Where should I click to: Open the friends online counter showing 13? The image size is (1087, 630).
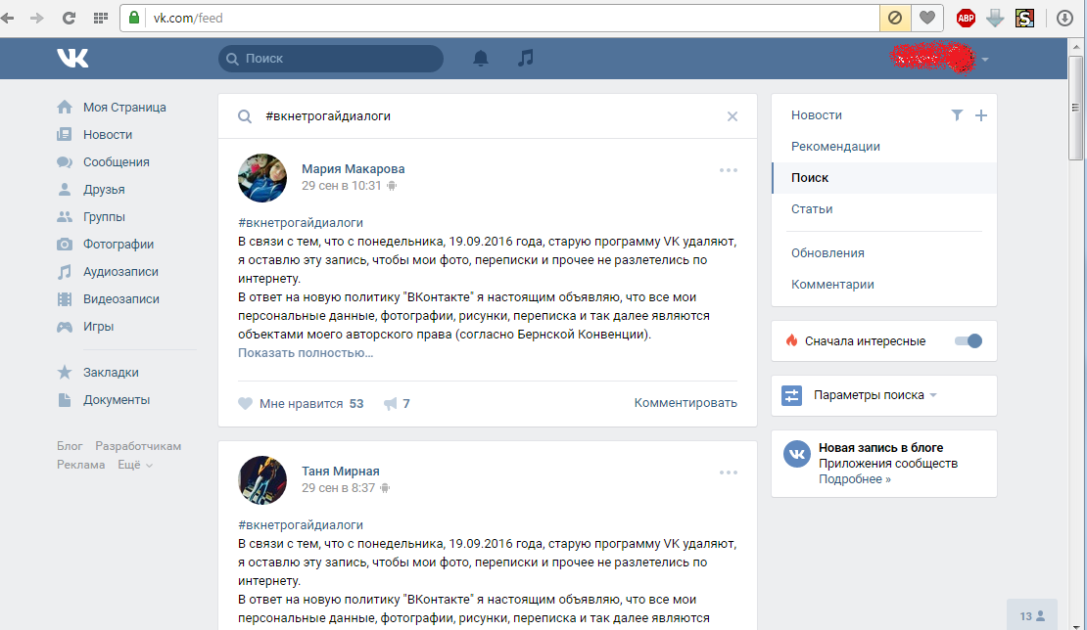click(x=1032, y=615)
